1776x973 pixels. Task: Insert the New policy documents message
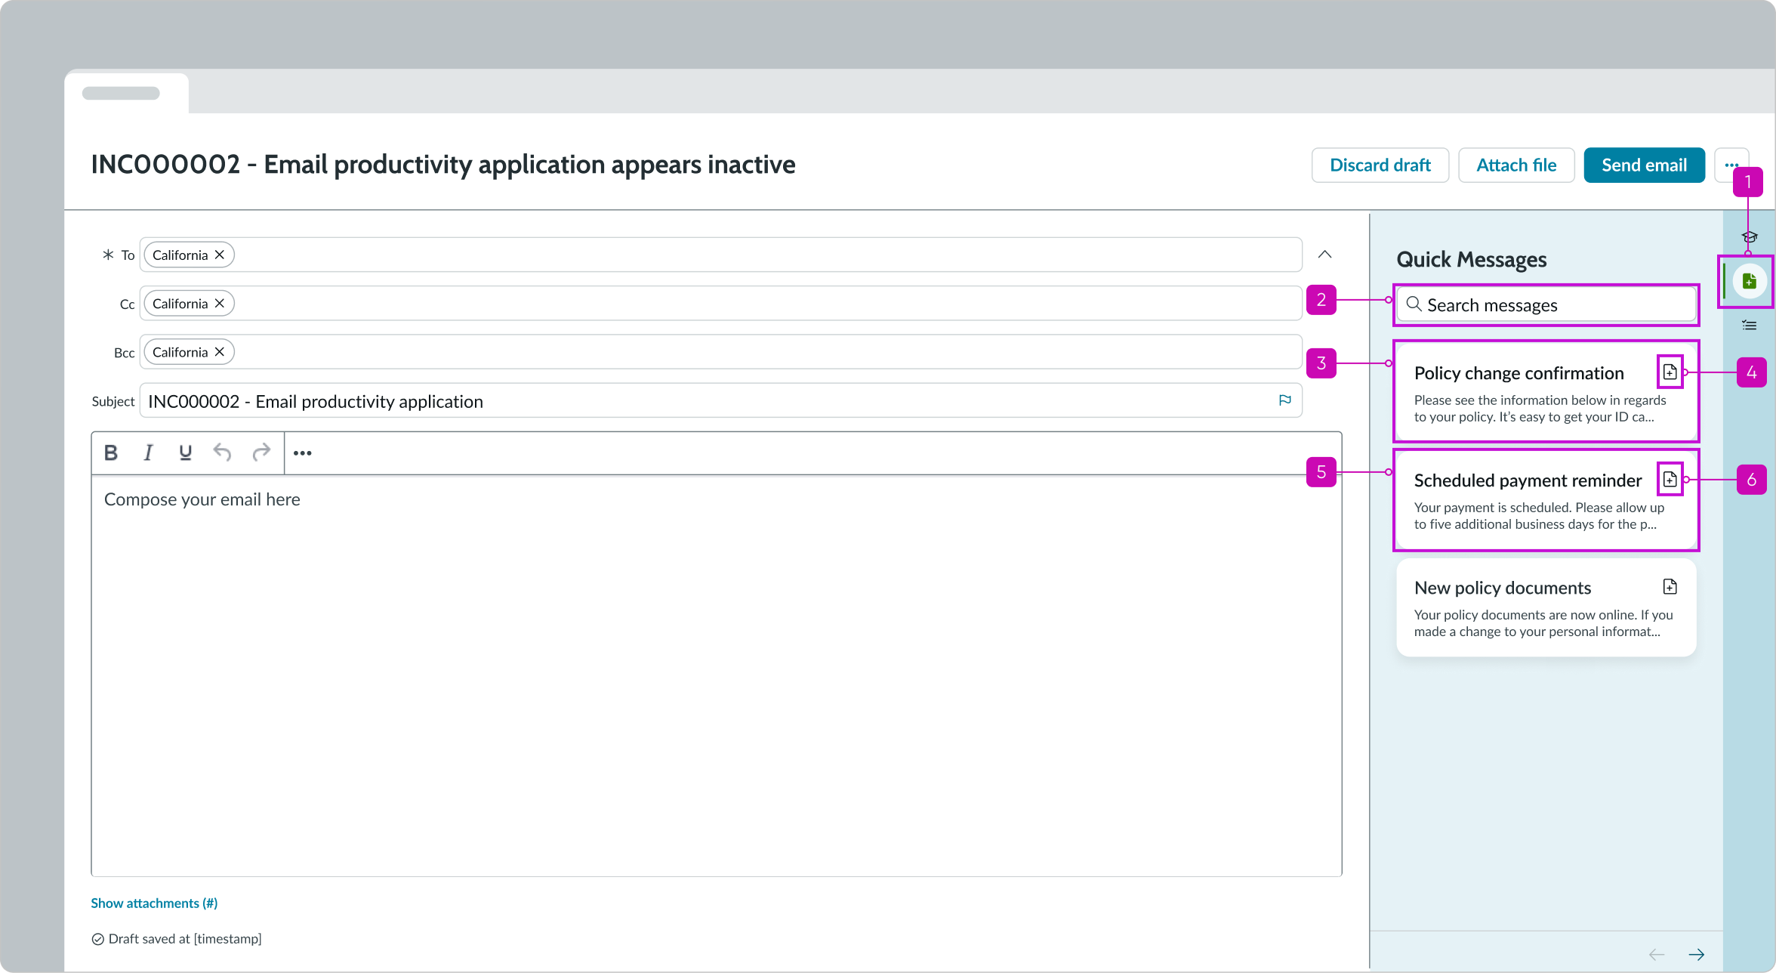pyautogui.click(x=1670, y=586)
